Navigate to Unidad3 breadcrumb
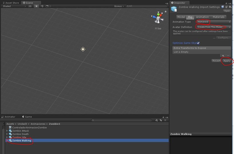 click(x=22, y=124)
